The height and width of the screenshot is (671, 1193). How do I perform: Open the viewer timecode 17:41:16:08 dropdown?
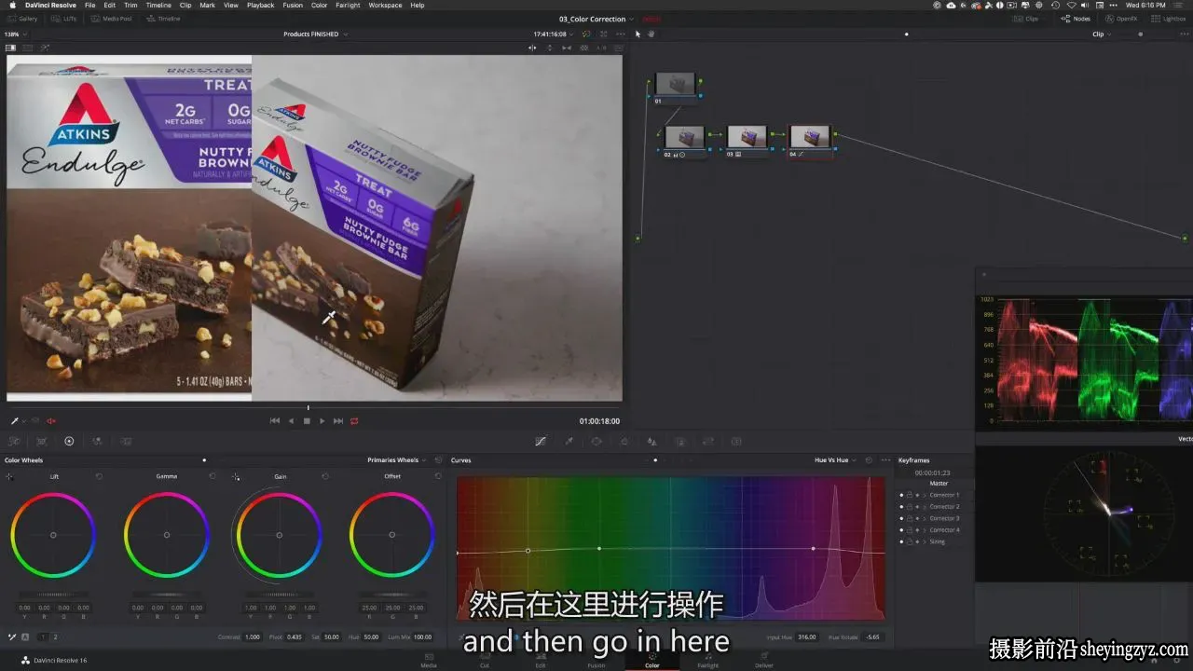pos(554,34)
